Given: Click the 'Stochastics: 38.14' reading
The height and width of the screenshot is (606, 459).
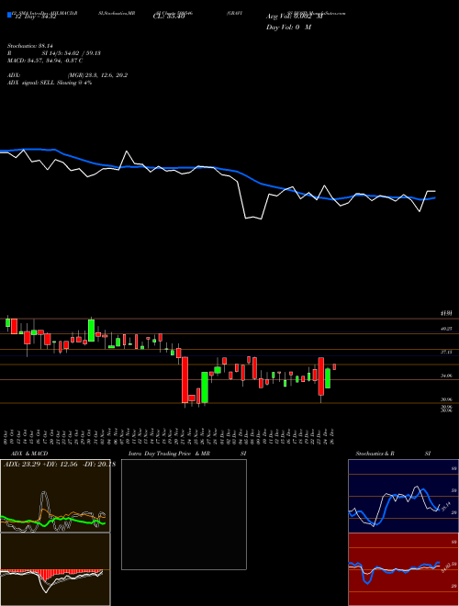Looking at the screenshot, I should point(28,46).
